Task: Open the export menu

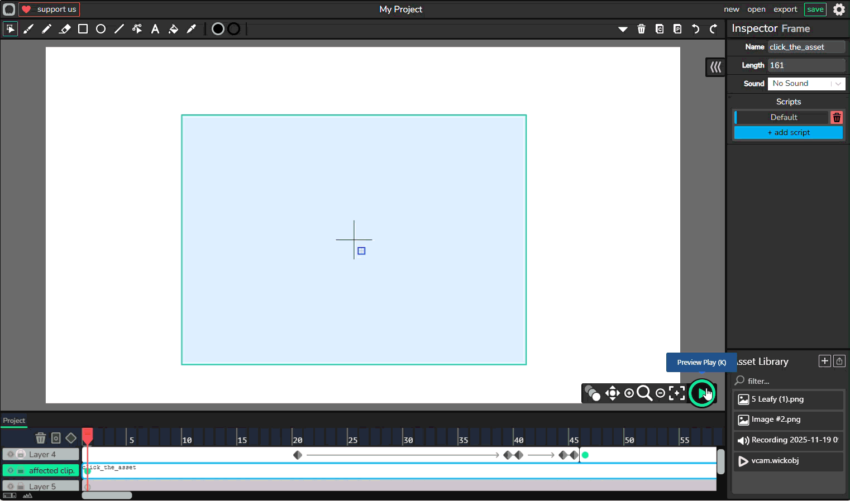Action: pos(785,9)
